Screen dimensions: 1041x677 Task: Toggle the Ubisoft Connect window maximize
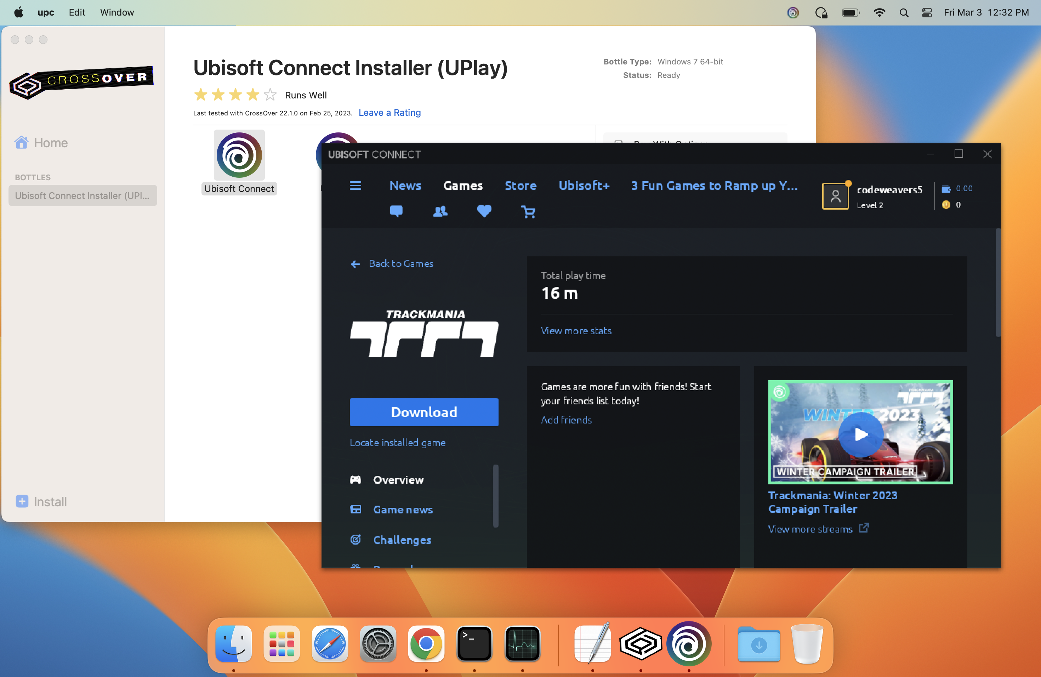tap(958, 154)
